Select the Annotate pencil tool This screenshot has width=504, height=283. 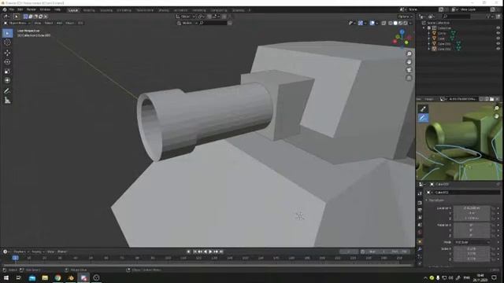pyautogui.click(x=7, y=91)
